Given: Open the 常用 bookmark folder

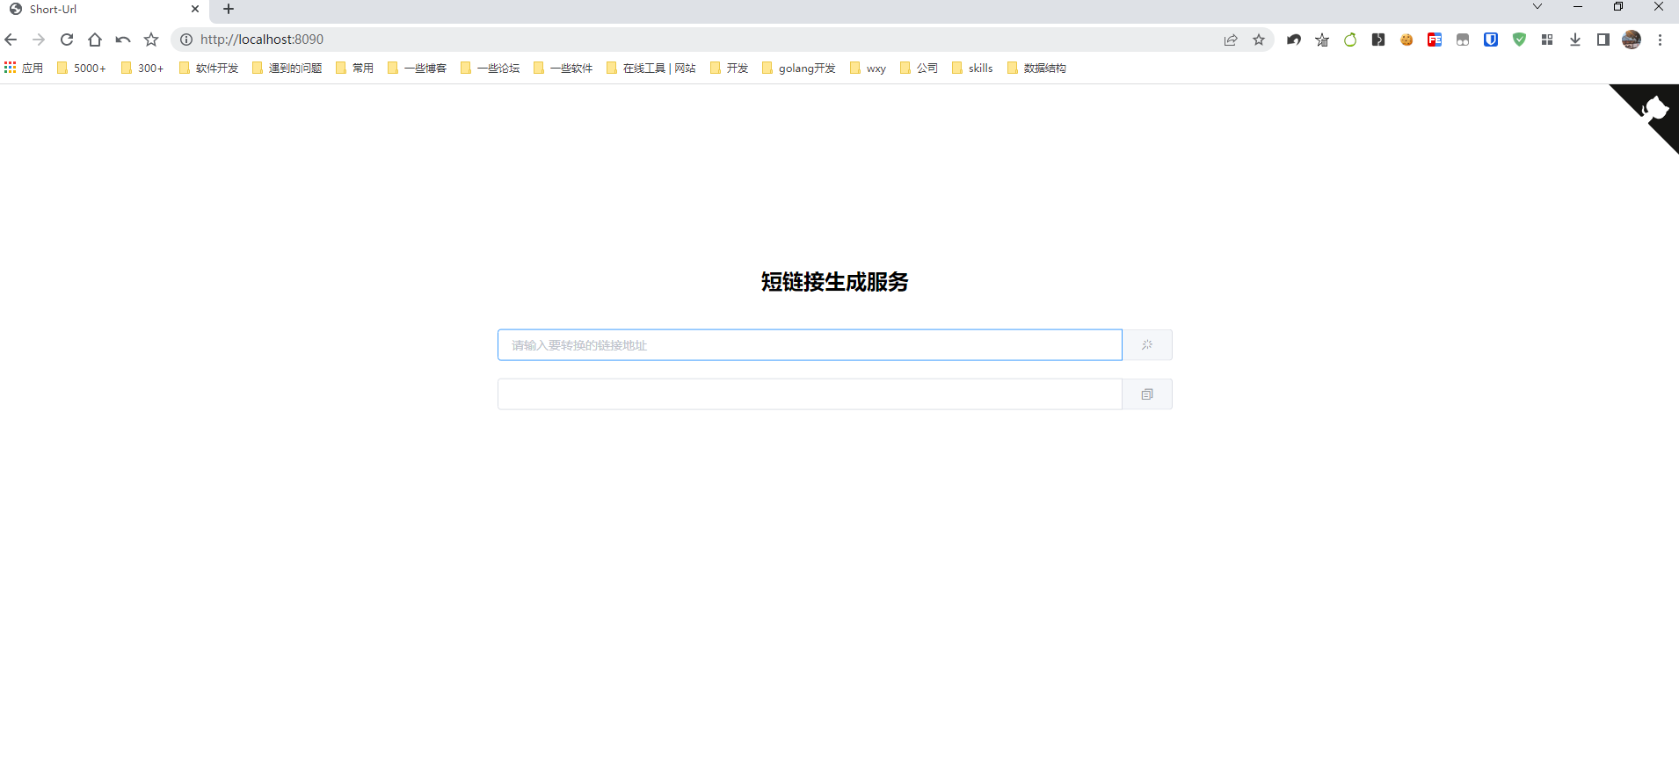Looking at the screenshot, I should pyautogui.click(x=354, y=68).
